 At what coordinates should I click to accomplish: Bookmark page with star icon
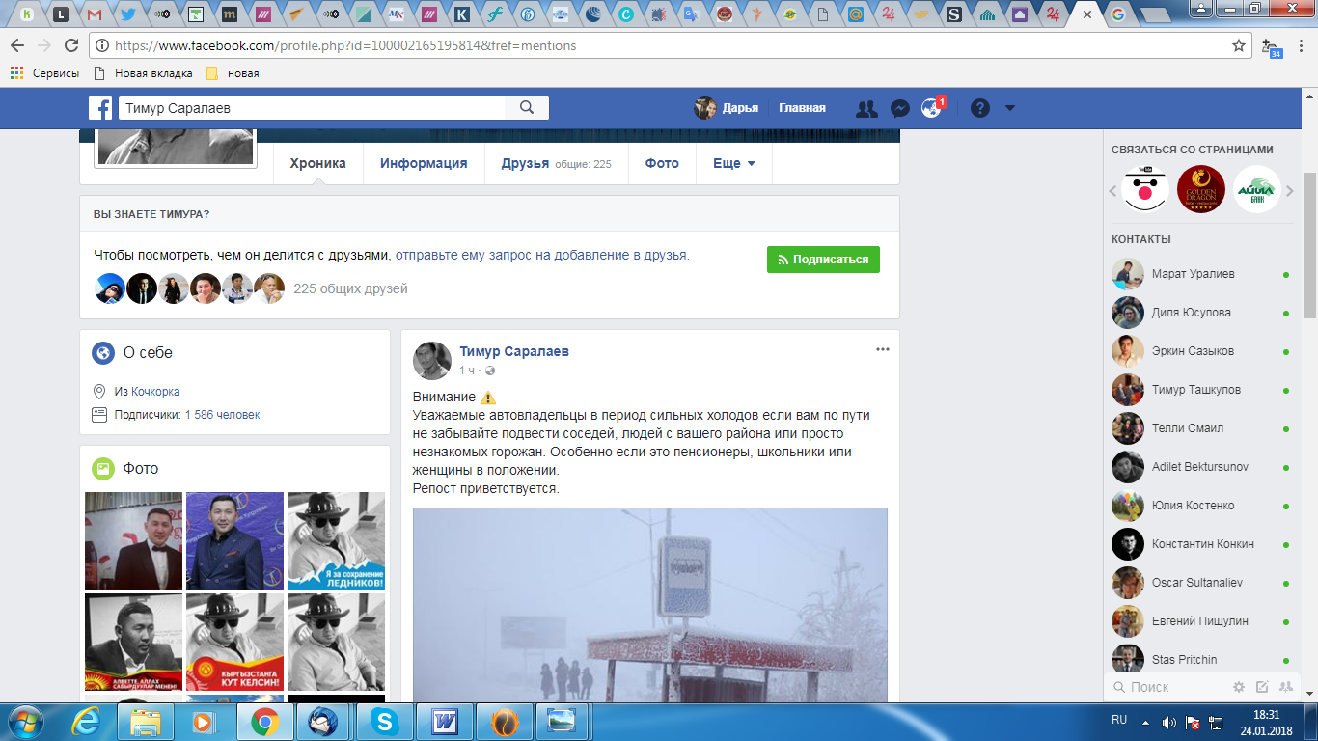click(1239, 45)
